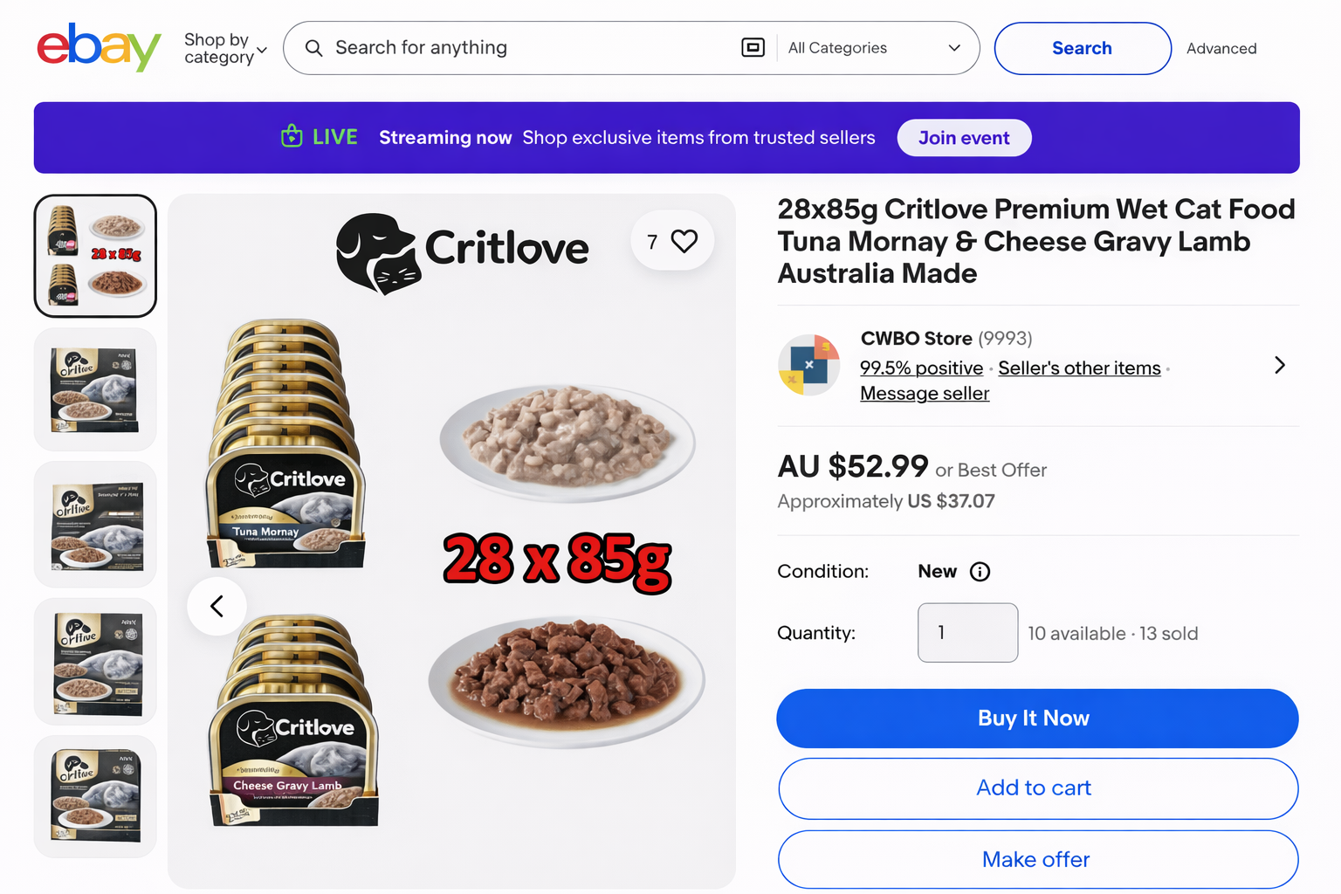This screenshot has height=894, width=1341.
Task: Join the live shopping event
Action: (964, 137)
